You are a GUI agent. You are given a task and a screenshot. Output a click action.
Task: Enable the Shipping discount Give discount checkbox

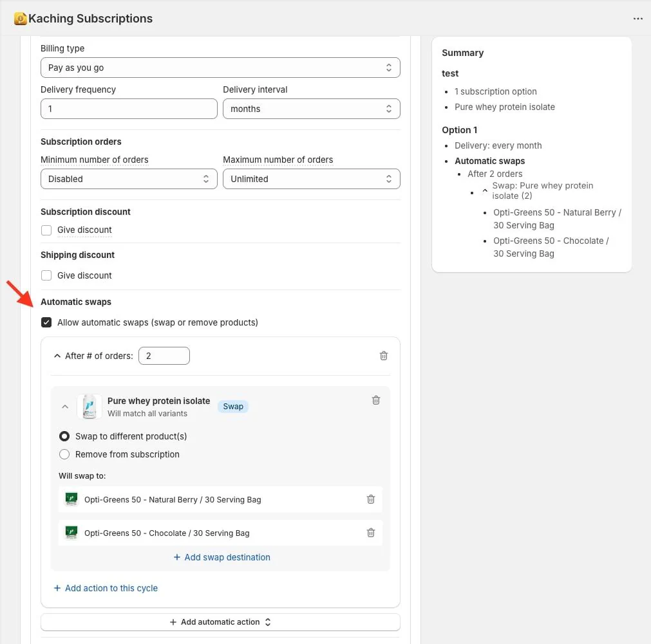[46, 275]
